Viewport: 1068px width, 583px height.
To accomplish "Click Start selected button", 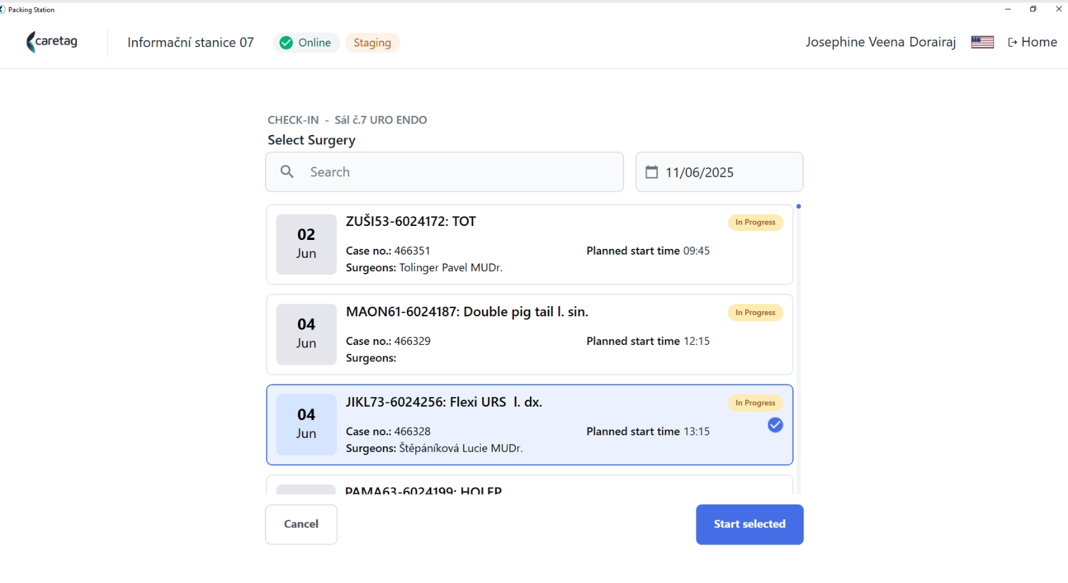I will coord(750,524).
